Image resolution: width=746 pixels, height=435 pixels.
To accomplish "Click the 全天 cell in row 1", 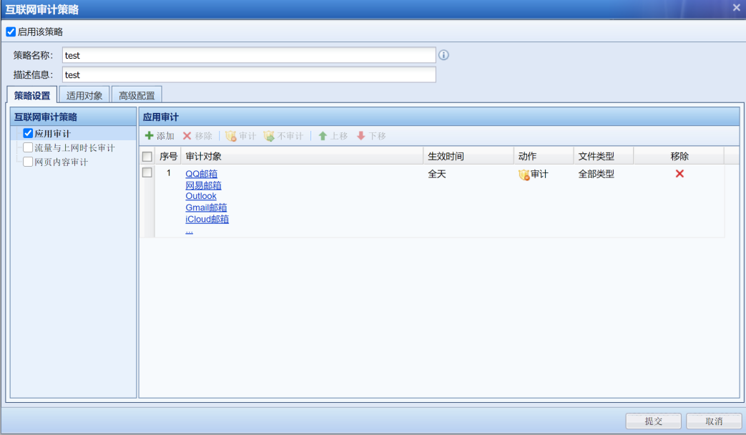I will 437,174.
